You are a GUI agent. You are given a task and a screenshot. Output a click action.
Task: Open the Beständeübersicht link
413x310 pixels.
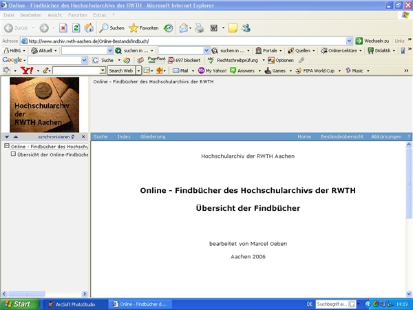pyautogui.click(x=341, y=136)
